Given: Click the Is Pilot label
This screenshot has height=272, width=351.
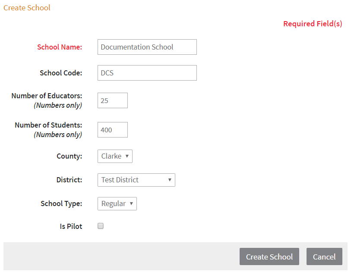Looking at the screenshot, I should (71, 226).
